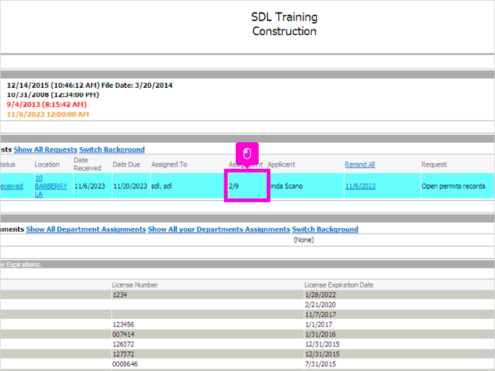Click the Date Due column header
Image resolution: width=495 pixels, height=371 pixels.
click(126, 164)
